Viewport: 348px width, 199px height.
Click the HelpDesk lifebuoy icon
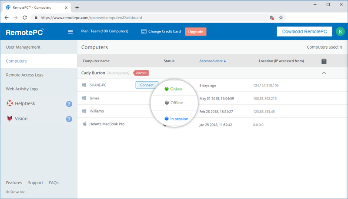point(10,103)
